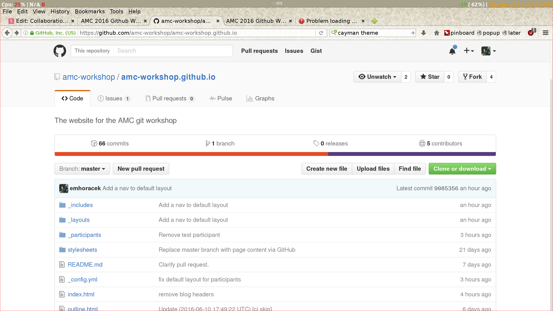
Task: Star the repository
Action: point(430,77)
